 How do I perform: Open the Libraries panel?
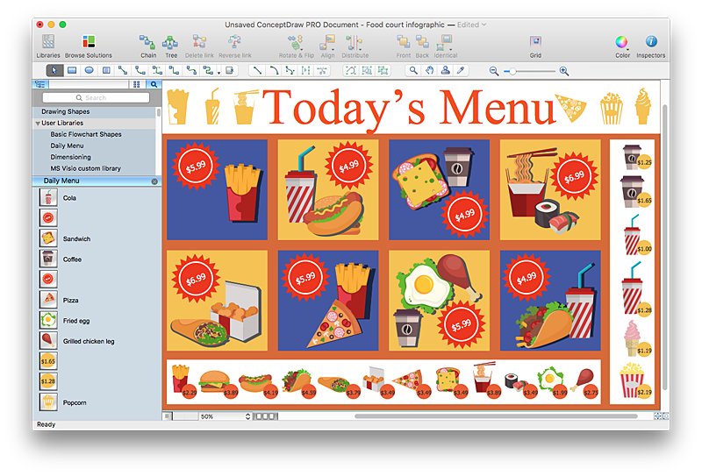coord(48,46)
